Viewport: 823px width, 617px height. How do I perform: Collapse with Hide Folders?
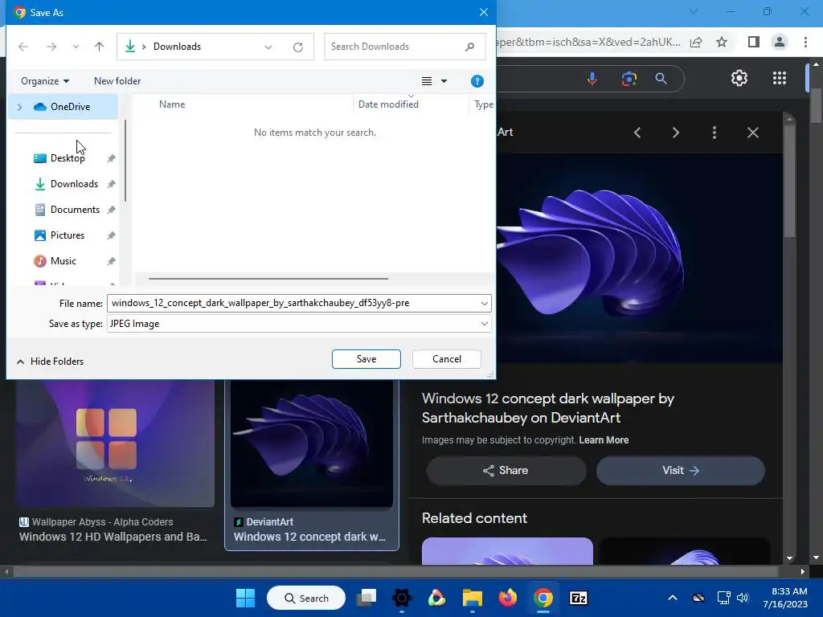(x=51, y=361)
